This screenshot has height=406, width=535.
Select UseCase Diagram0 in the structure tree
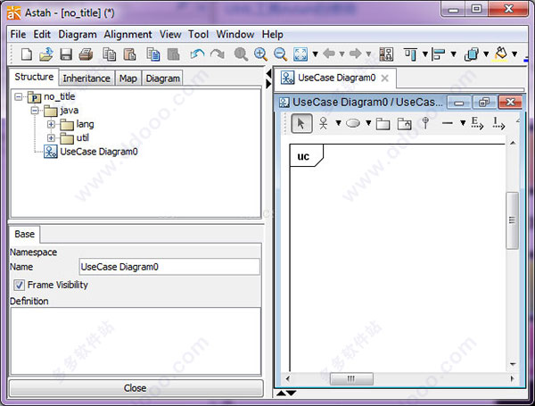pyautogui.click(x=91, y=152)
